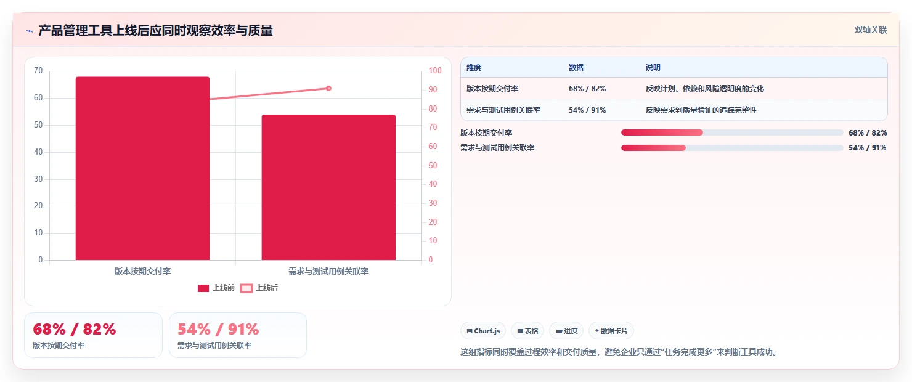Select the 表格 chip
Screen dimensions: 912x382
(x=527, y=331)
